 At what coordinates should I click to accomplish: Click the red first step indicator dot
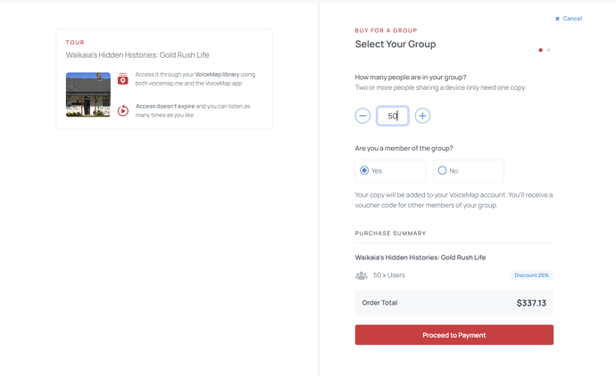tap(540, 50)
